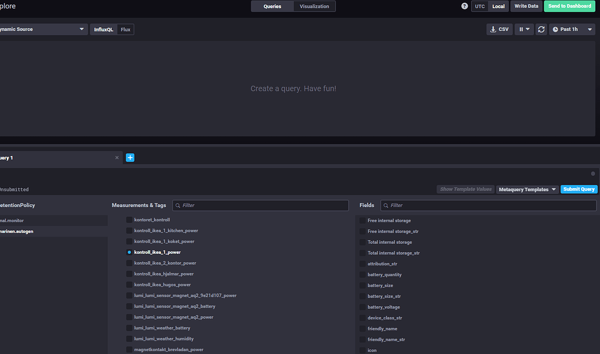Switch to the Visualization tab

point(315,6)
